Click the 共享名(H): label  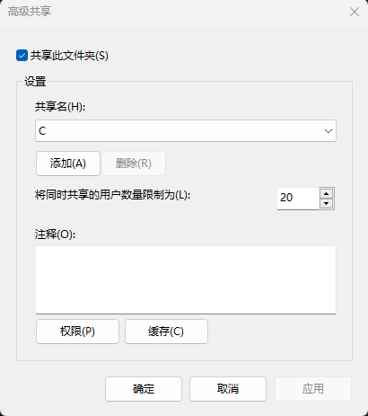click(x=60, y=107)
